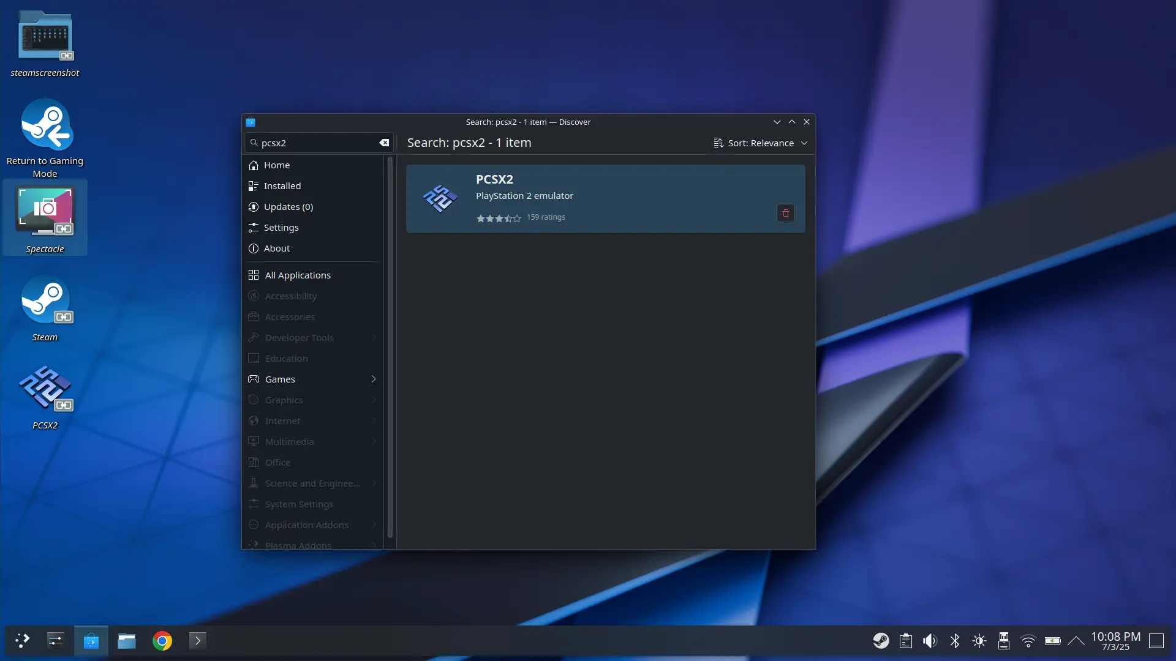Expand the Application Addons chevron
1176x661 pixels.
[x=374, y=525]
